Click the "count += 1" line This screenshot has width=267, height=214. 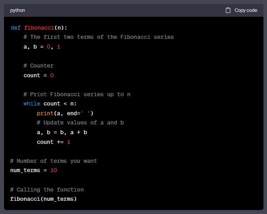(x=53, y=142)
